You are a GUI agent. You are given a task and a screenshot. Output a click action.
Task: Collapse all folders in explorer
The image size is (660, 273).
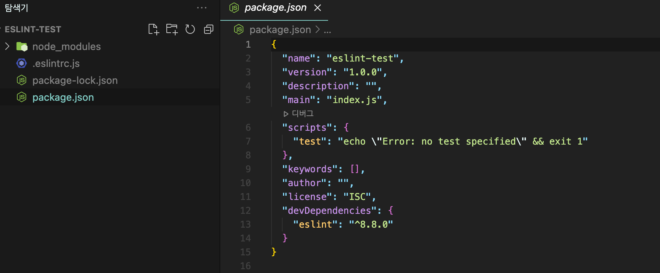point(209,29)
